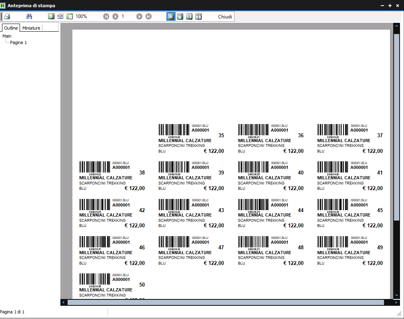Go to next page arrow
Screen dimensions: 404x319
click(139, 16)
